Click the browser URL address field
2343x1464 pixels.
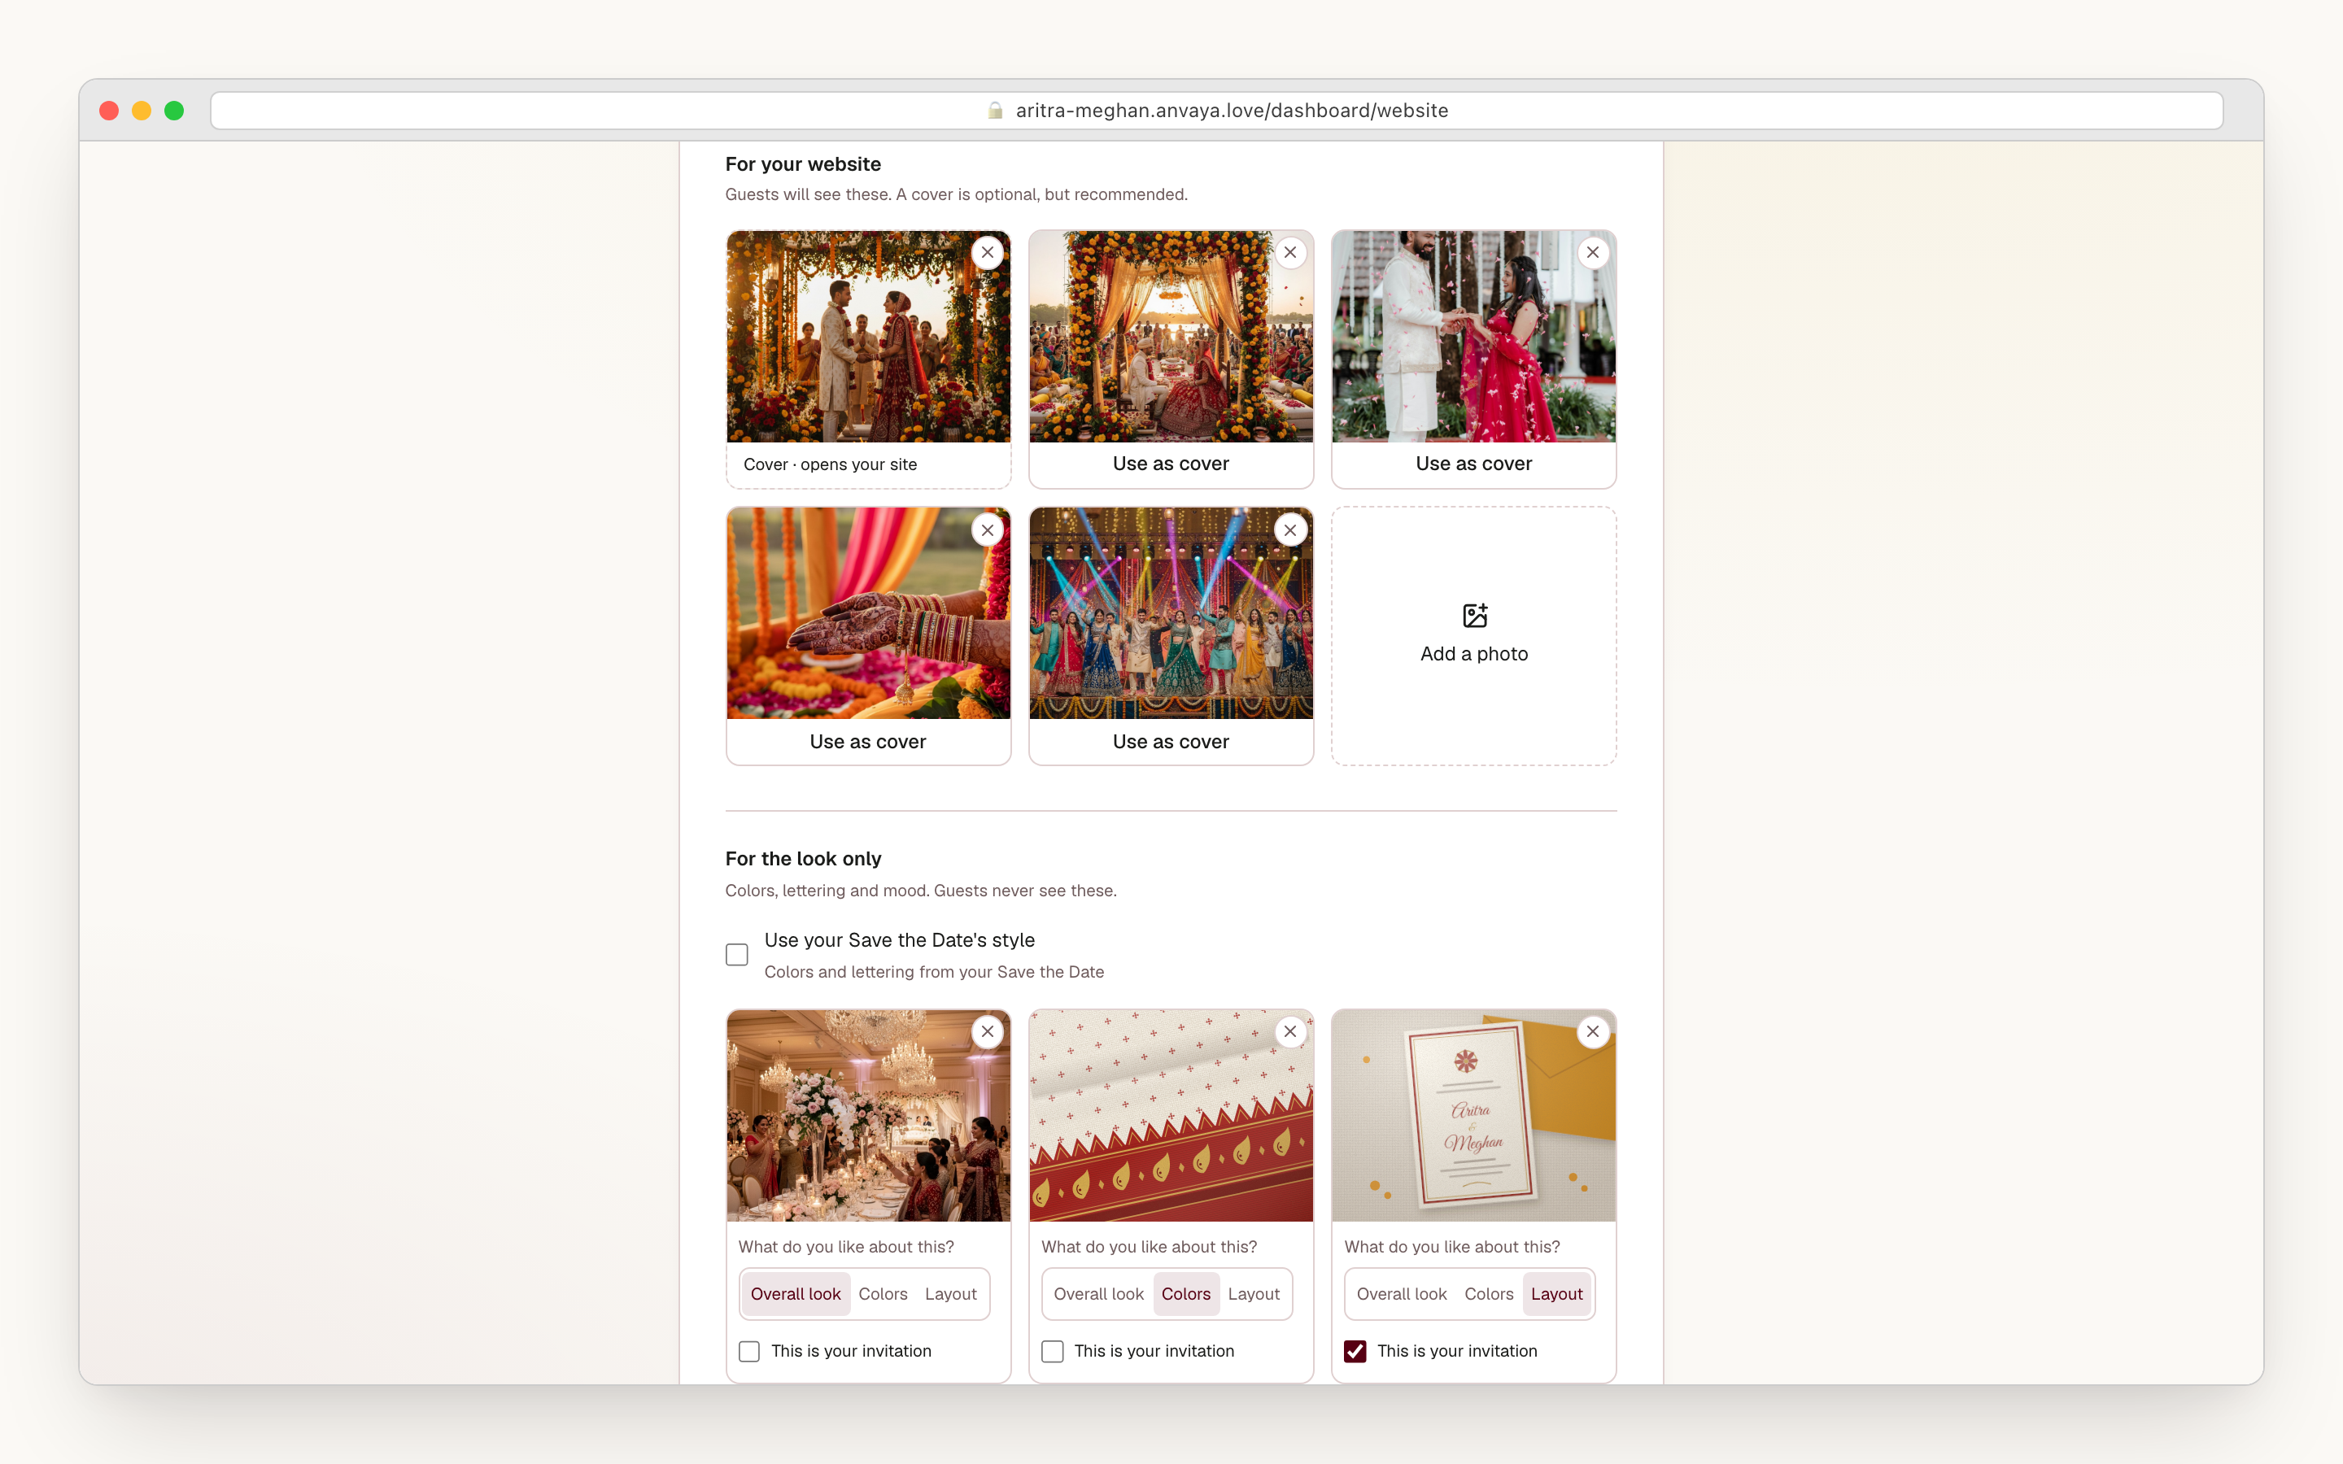[1216, 111]
